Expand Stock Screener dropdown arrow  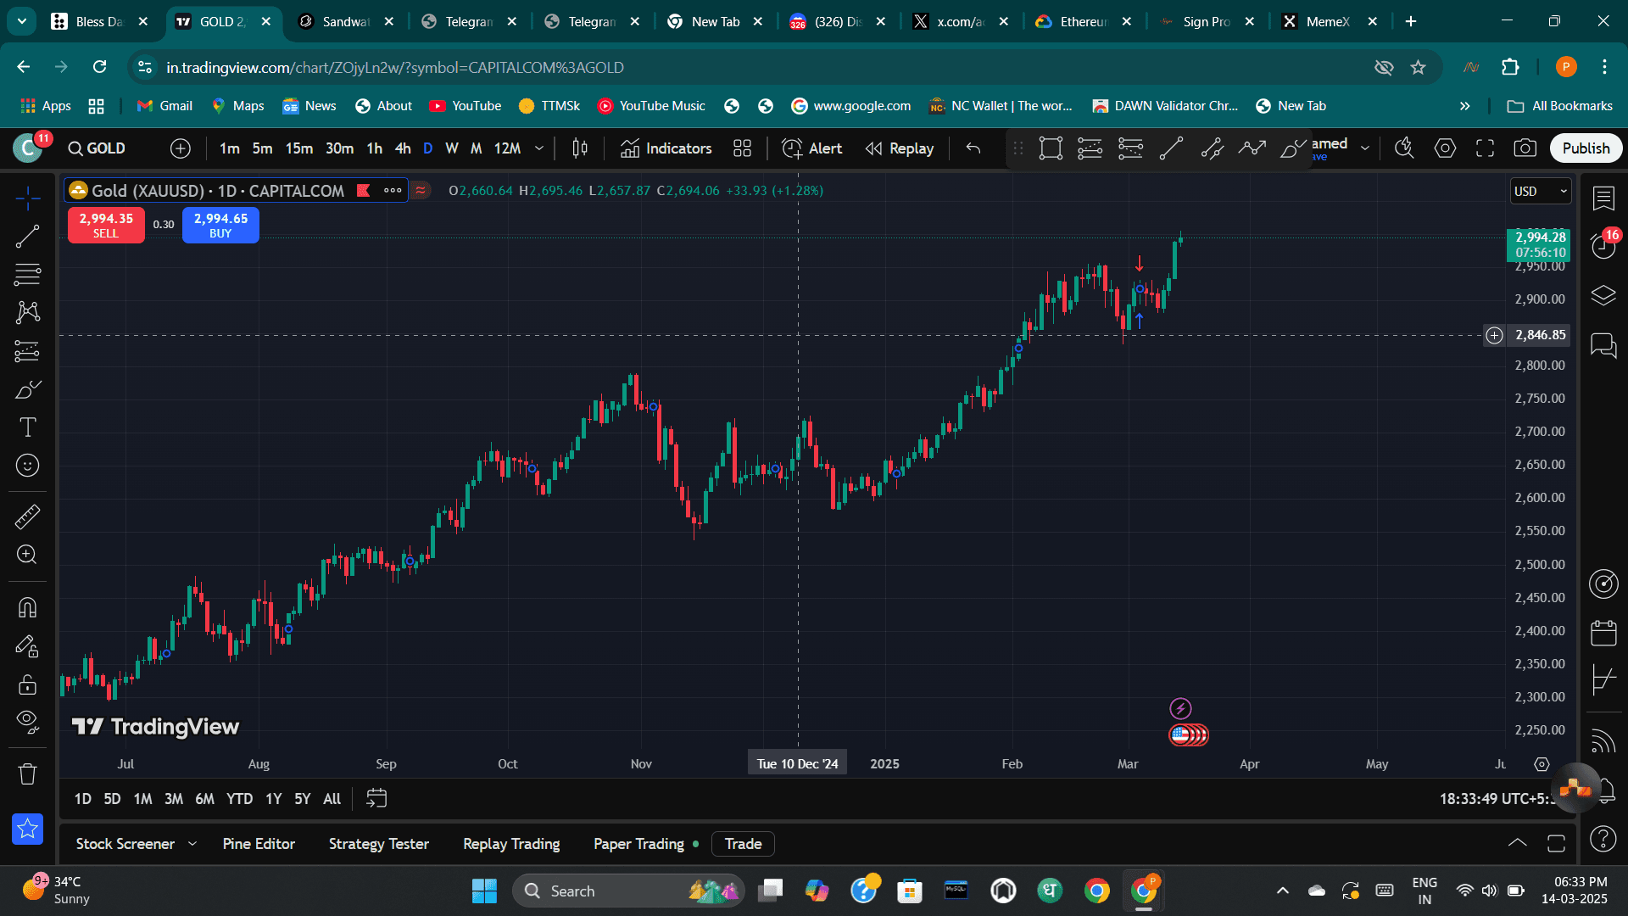(192, 844)
